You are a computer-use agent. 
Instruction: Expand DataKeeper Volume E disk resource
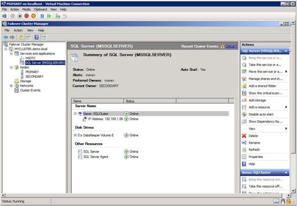75,135
